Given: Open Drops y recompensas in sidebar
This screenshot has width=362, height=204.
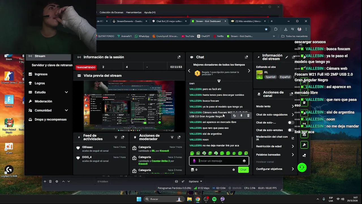Looking at the screenshot, I should [x=51, y=120].
